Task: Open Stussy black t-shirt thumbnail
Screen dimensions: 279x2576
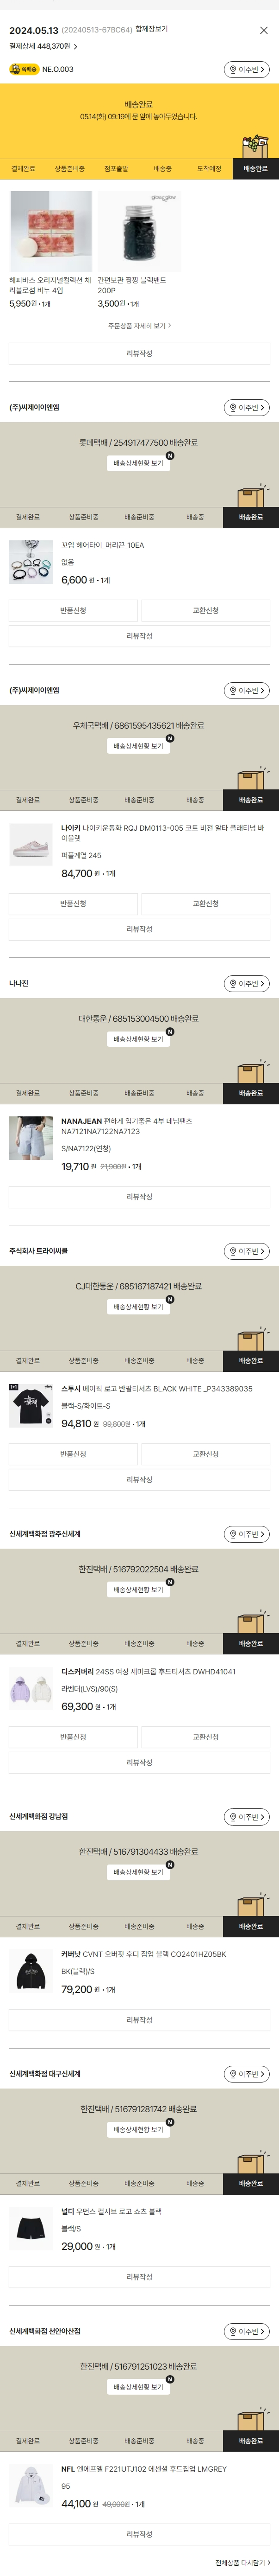Action: [x=31, y=1406]
